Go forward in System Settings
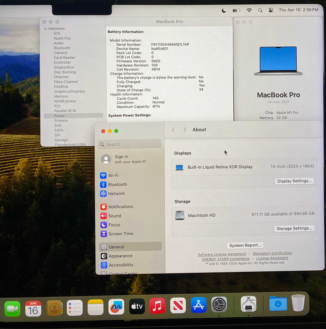This screenshot has width=326, height=329. [x=184, y=130]
